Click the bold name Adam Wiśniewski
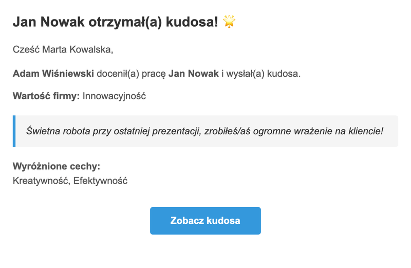 (53, 74)
